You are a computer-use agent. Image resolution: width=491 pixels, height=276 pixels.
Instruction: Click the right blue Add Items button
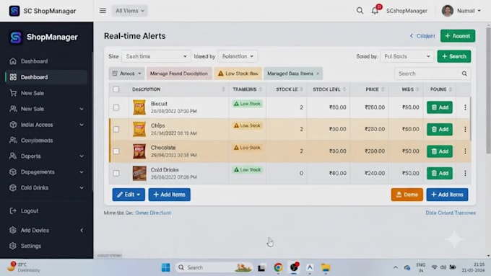pos(447,195)
